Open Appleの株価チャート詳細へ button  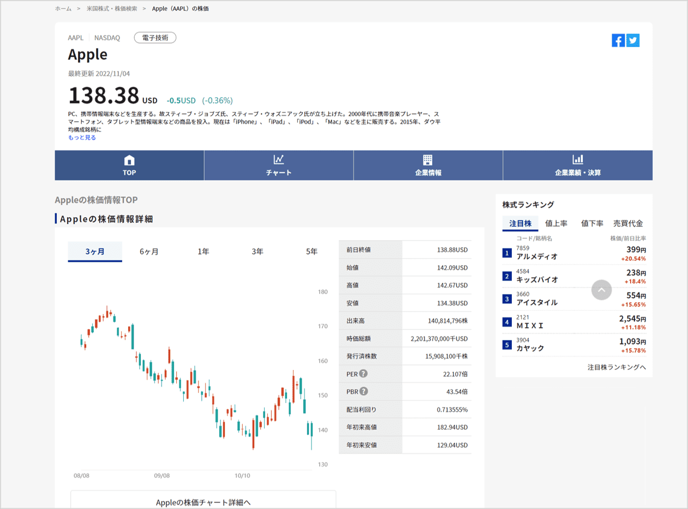[x=203, y=502]
